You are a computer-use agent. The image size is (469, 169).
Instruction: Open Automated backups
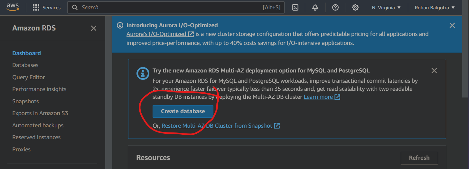[x=38, y=125]
